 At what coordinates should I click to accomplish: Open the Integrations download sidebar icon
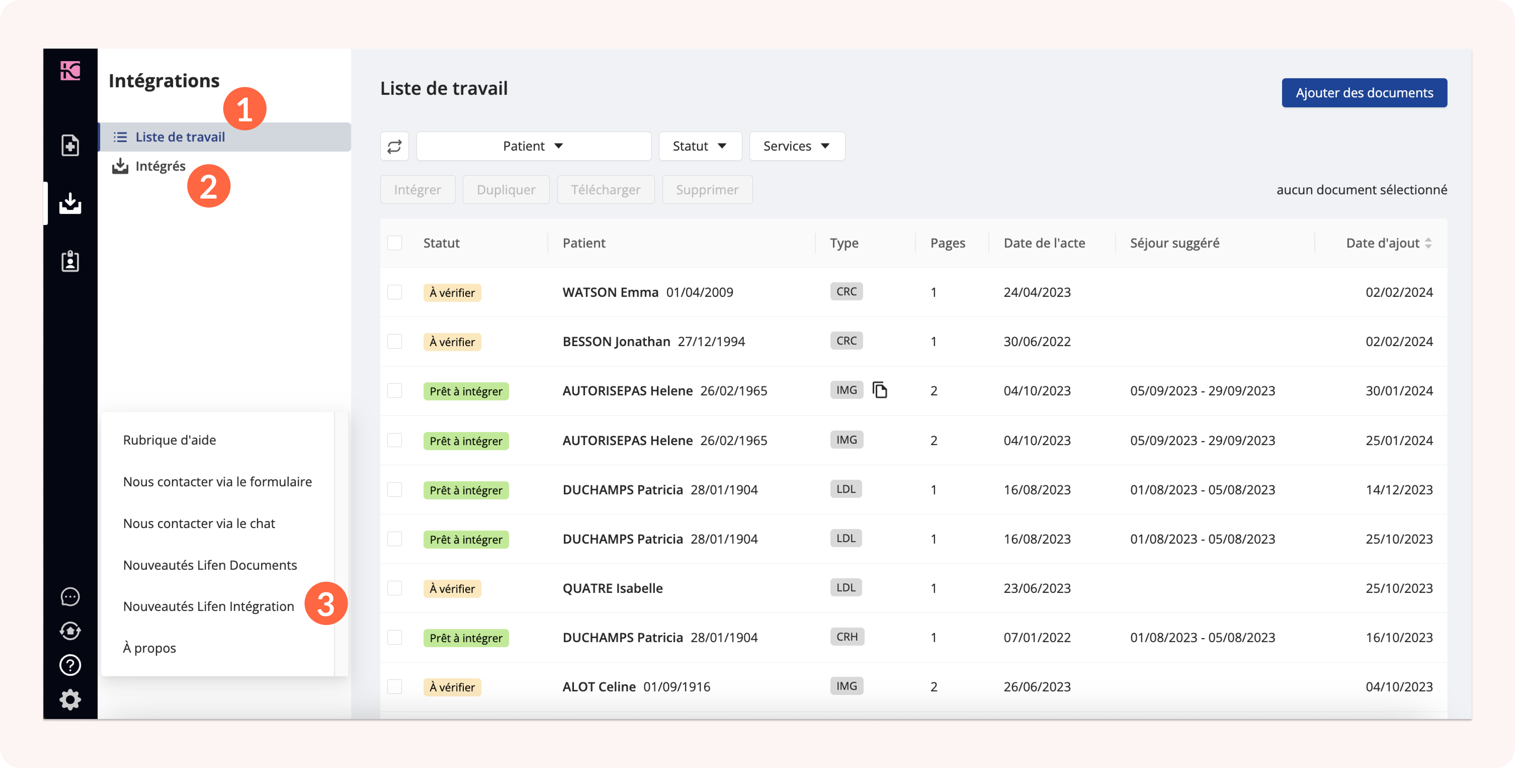pos(70,203)
